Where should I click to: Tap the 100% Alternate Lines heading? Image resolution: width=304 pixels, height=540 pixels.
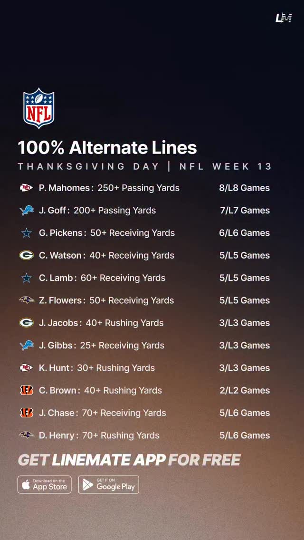[107, 148]
